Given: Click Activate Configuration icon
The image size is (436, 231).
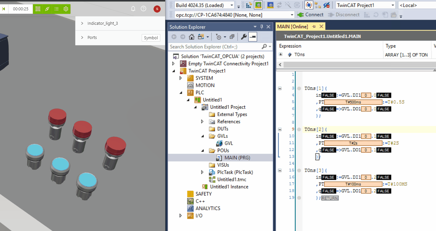Looking at the screenshot, I should 249,5.
